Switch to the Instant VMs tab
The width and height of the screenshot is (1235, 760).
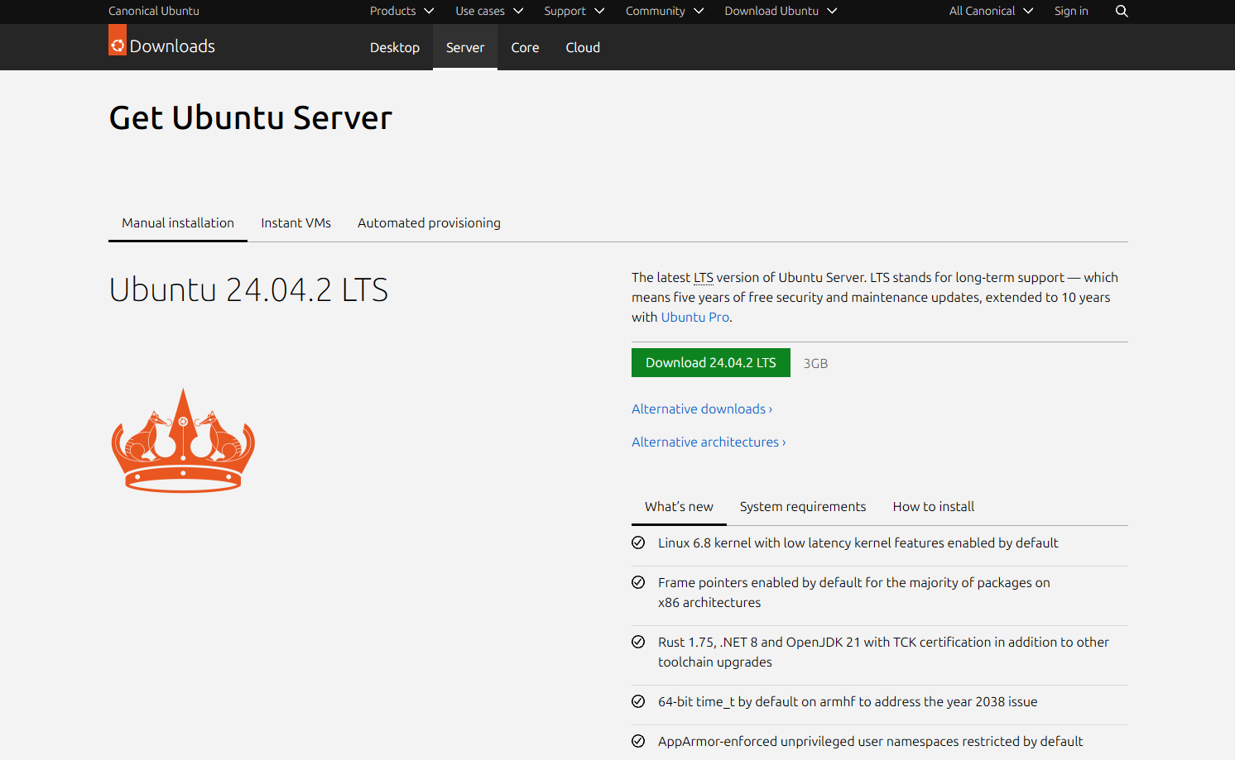click(x=296, y=222)
